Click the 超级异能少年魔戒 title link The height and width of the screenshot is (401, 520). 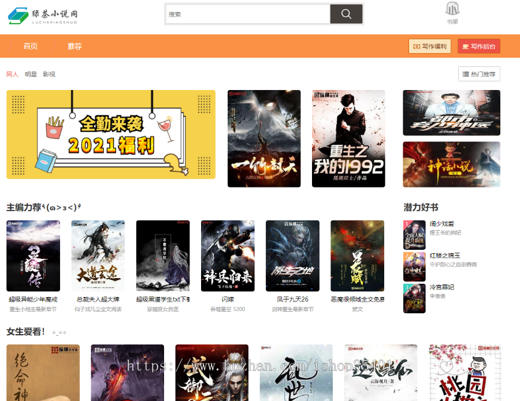point(33,299)
